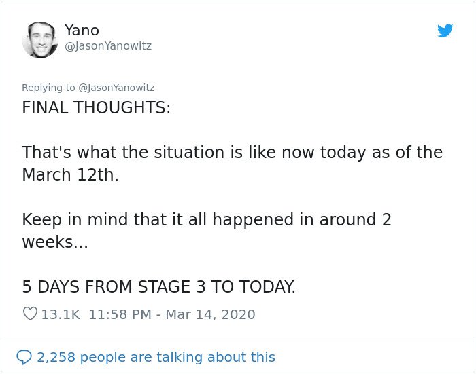Click the Twitter bird logo

(x=445, y=31)
